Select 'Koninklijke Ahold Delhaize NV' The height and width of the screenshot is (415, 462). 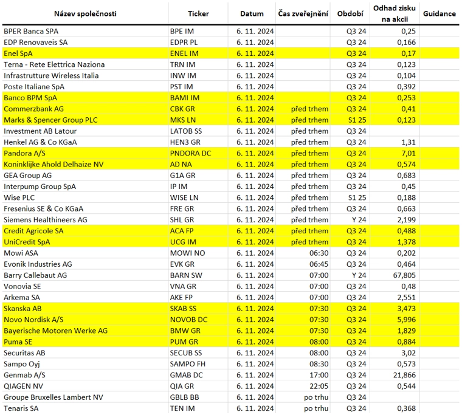point(53,164)
